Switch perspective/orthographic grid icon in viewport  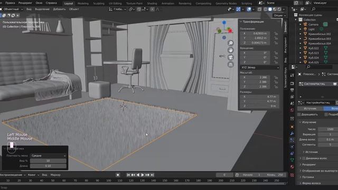pos(230,64)
